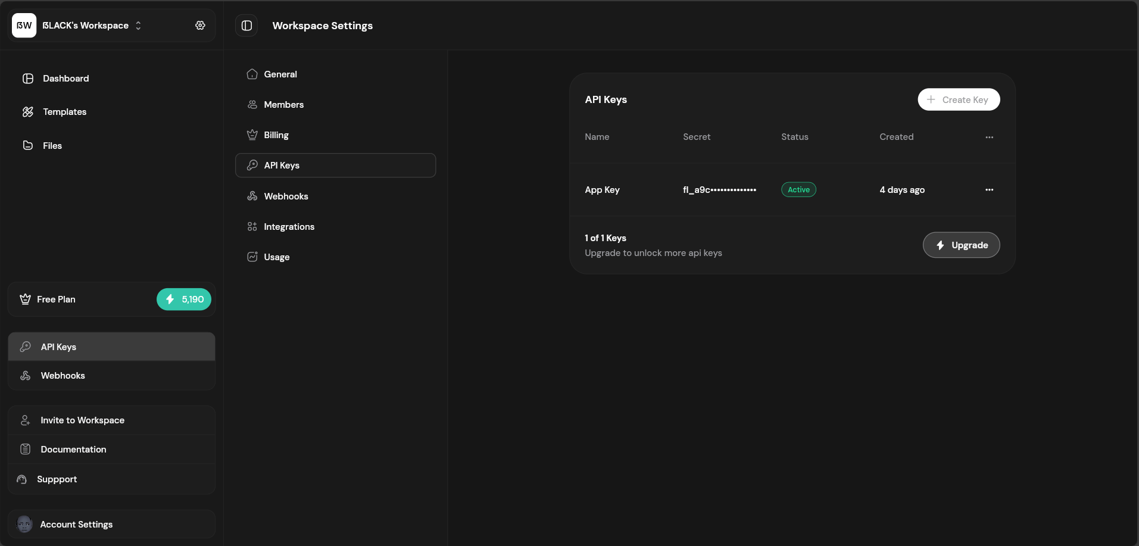Open Webhooks settings tab
Viewport: 1139px width, 546px height.
tap(336, 196)
